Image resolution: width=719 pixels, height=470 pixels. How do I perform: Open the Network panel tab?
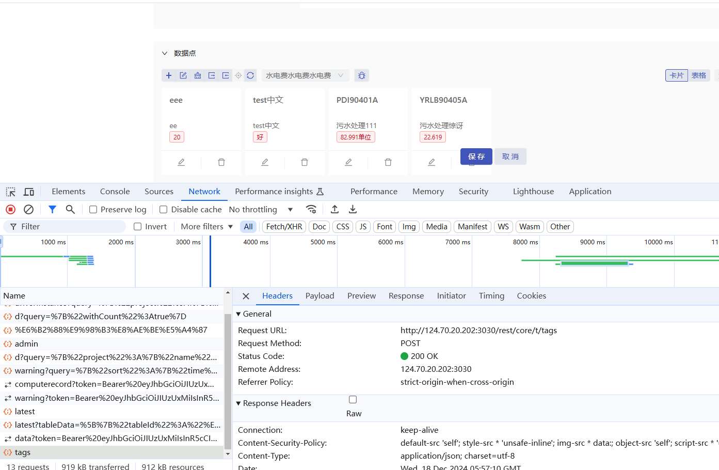click(204, 192)
